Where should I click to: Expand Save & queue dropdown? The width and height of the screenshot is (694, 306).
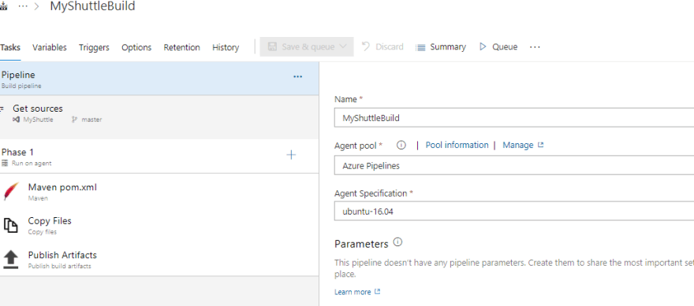pos(343,46)
